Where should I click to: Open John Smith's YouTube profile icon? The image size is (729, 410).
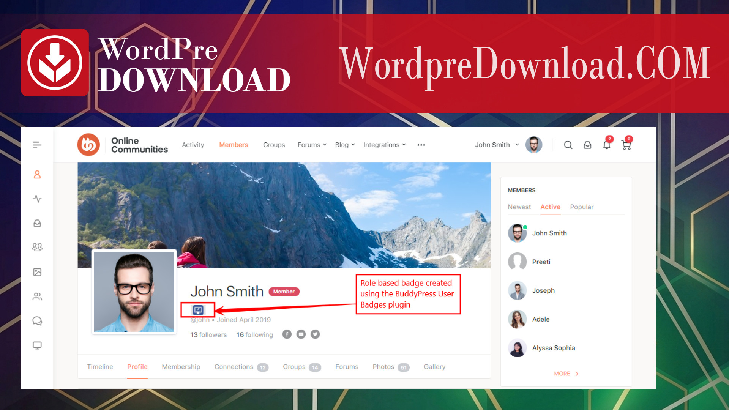[x=301, y=334]
